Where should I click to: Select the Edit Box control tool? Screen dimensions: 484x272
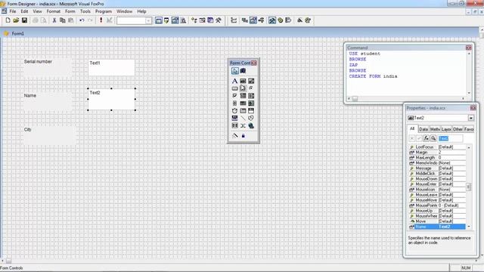tap(251, 81)
